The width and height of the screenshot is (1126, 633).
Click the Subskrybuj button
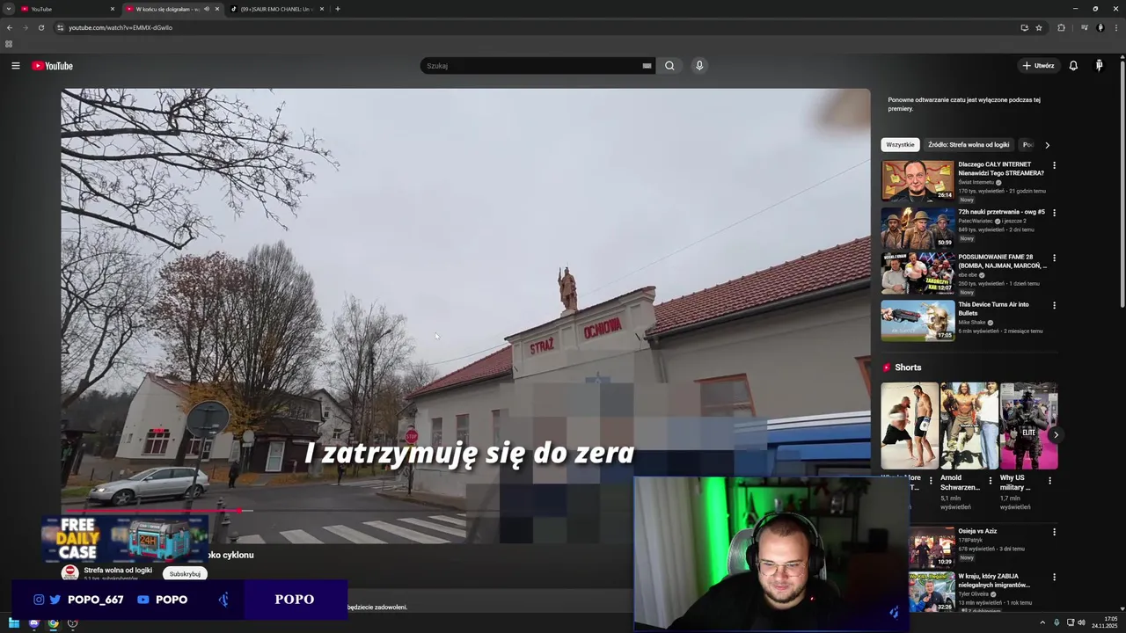[x=185, y=573]
